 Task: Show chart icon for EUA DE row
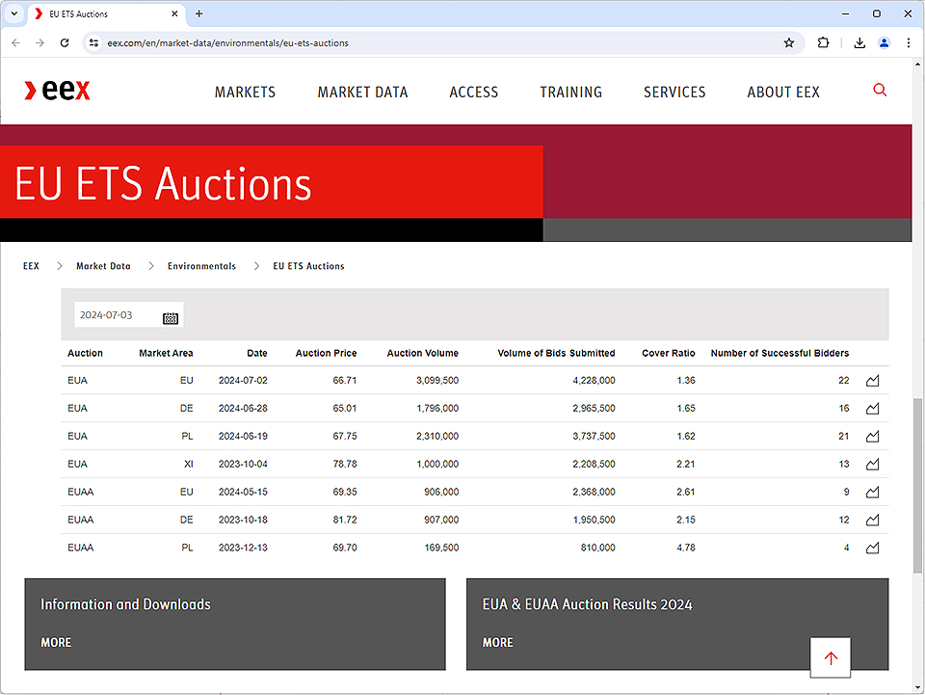872,409
